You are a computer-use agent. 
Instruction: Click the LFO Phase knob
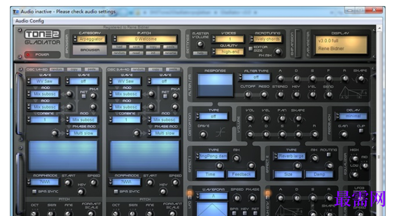[x=252, y=198]
